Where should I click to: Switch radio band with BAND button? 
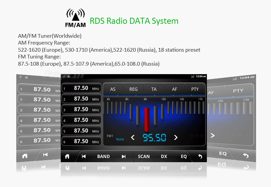103,156
